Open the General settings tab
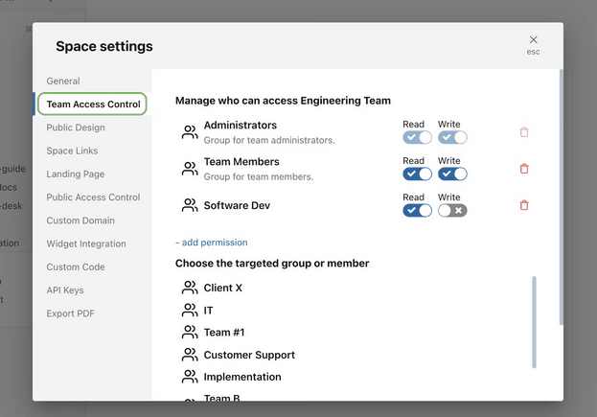Viewport: 597px width, 417px height. tap(63, 81)
